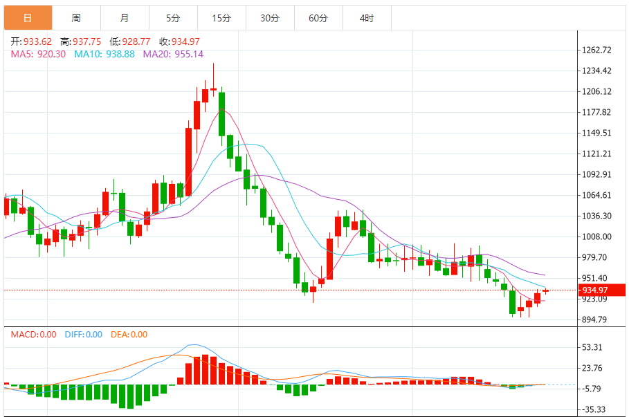629x417 pixels.
Task: Click the MACD:0.00 indicator label
Action: pos(33,335)
